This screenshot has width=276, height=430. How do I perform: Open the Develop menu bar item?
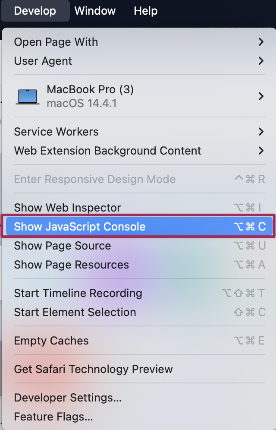(x=35, y=11)
